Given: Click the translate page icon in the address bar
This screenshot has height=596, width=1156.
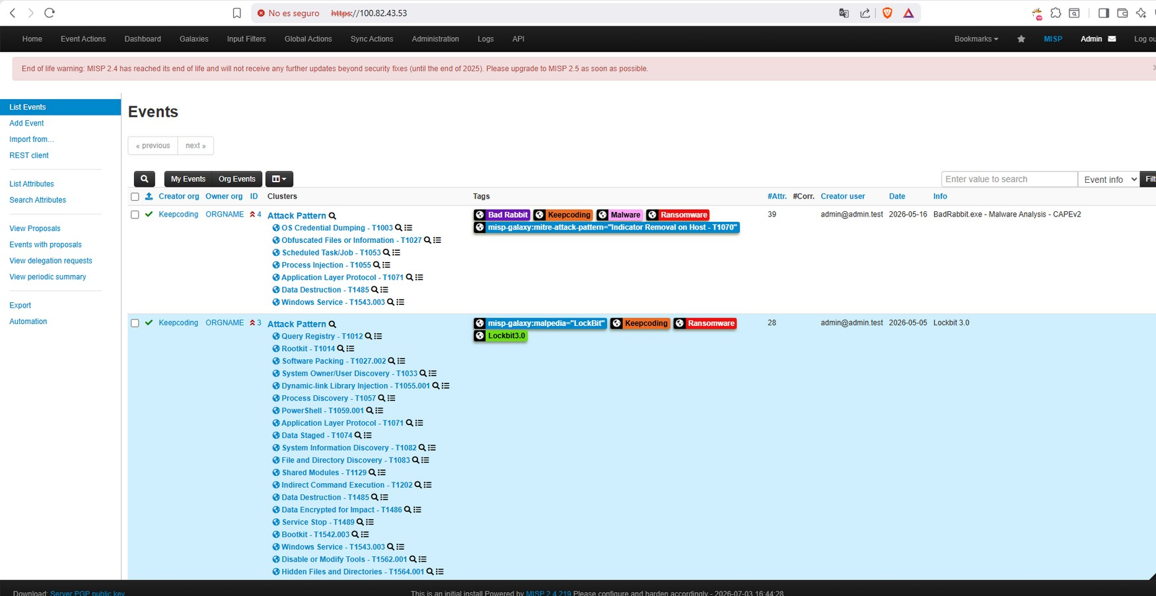Looking at the screenshot, I should pos(844,13).
